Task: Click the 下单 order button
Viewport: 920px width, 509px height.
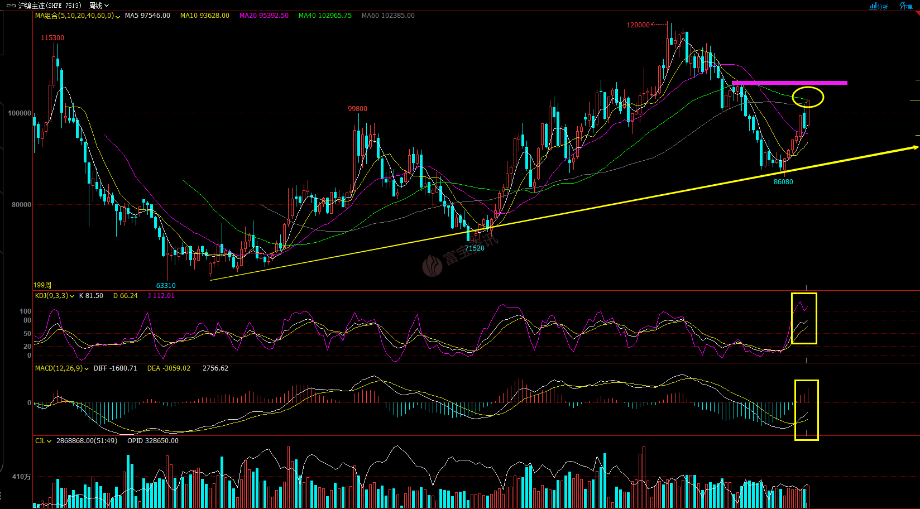Action: click(905, 6)
